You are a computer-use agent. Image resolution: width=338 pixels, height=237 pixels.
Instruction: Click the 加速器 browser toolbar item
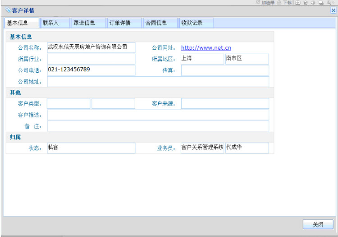coord(265,2)
